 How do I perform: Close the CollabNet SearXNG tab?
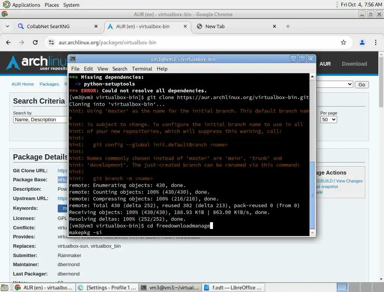point(96,26)
